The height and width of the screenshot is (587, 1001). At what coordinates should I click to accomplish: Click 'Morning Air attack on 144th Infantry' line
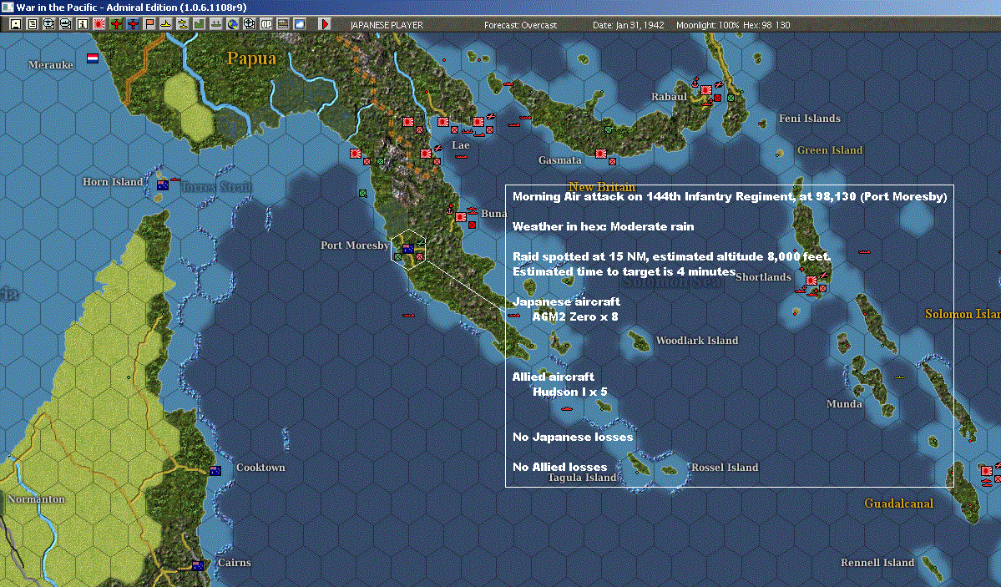point(730,197)
